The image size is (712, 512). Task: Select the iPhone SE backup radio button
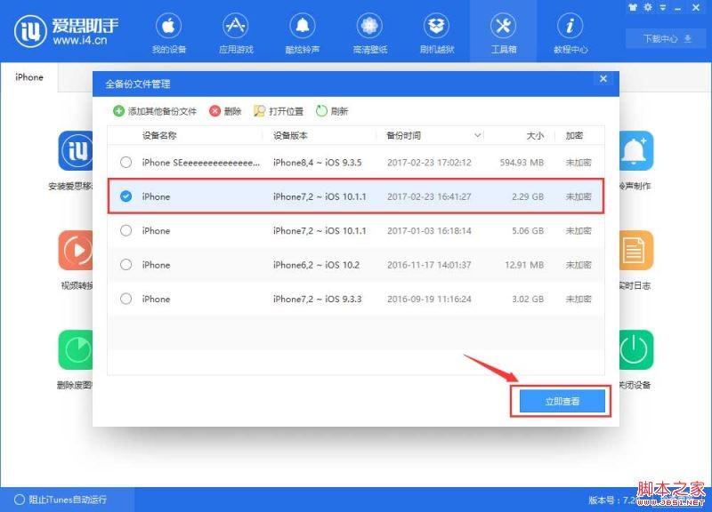click(125, 164)
